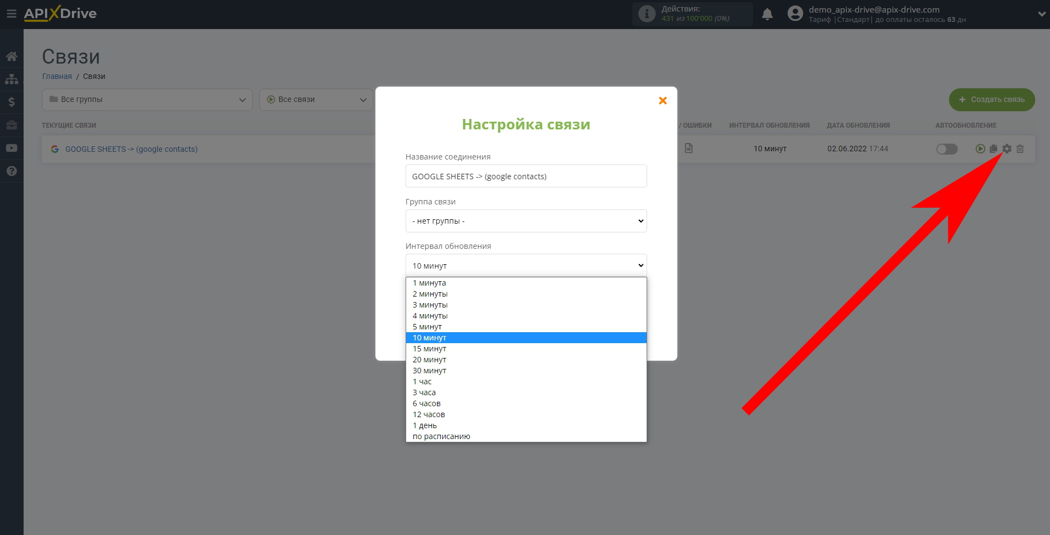Viewport: 1050px width, 535px height.
Task: Select 1 час interval option
Action: [526, 382]
